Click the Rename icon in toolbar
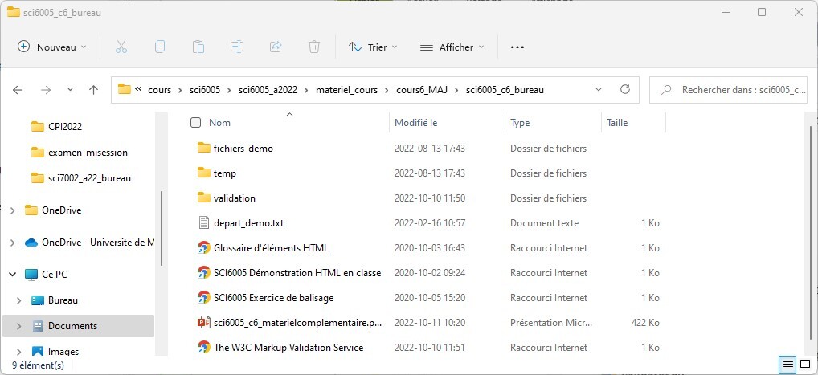The image size is (818, 375). [237, 47]
